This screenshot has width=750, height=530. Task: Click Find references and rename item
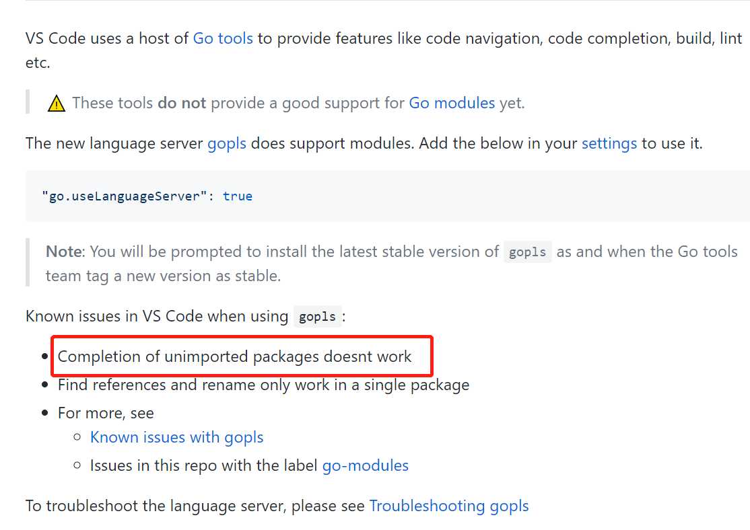pyautogui.click(x=263, y=385)
